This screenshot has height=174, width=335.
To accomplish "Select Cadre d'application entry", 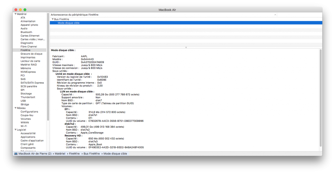I will pyautogui.click(x=32, y=141).
